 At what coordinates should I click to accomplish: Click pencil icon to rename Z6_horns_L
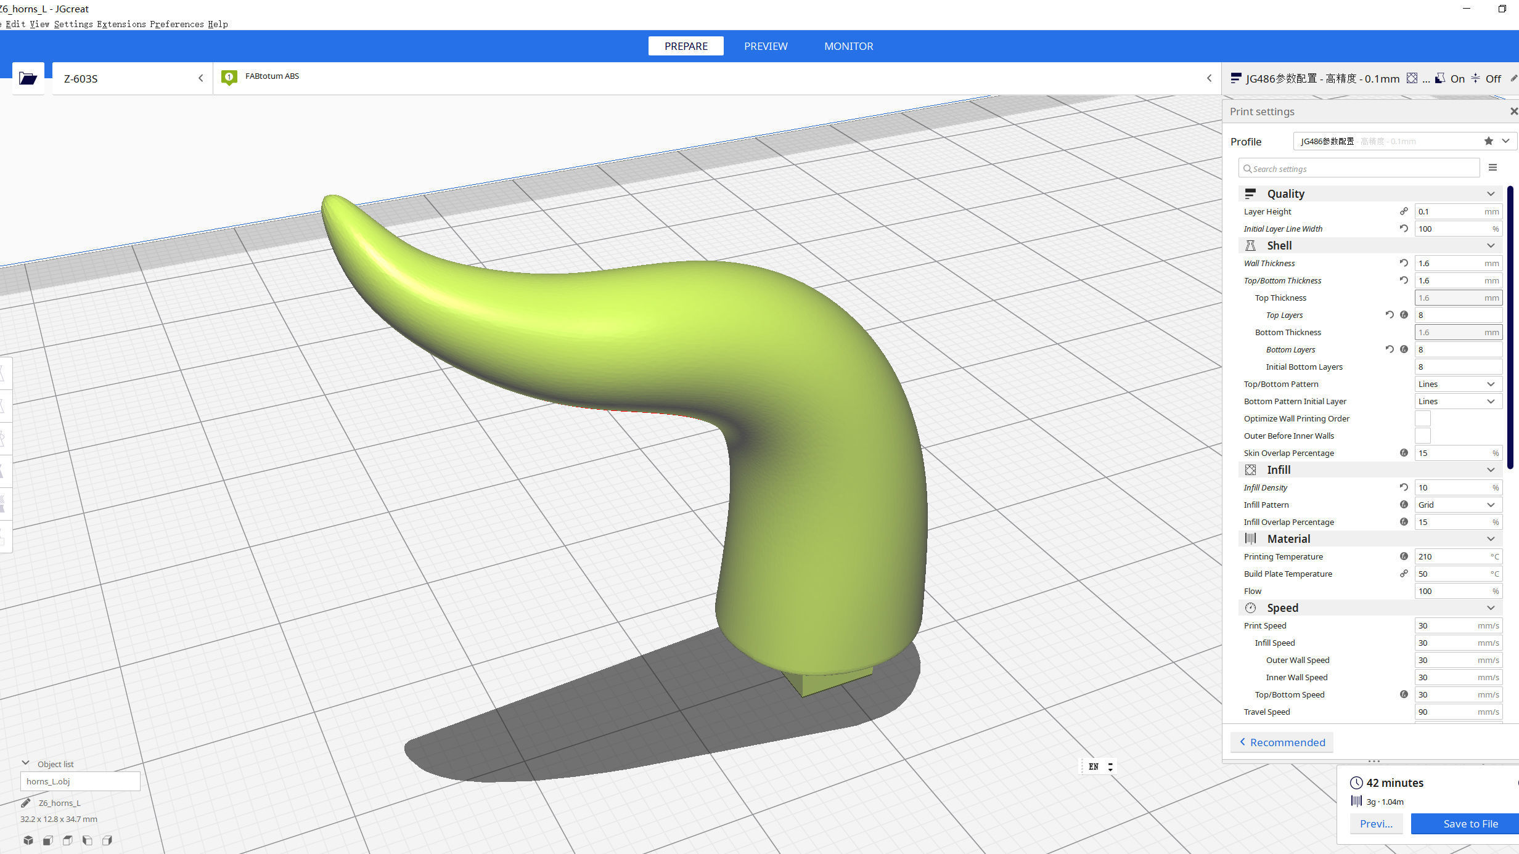(26, 802)
